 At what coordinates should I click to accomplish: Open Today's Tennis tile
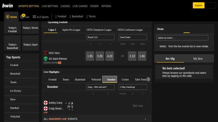click(30, 28)
